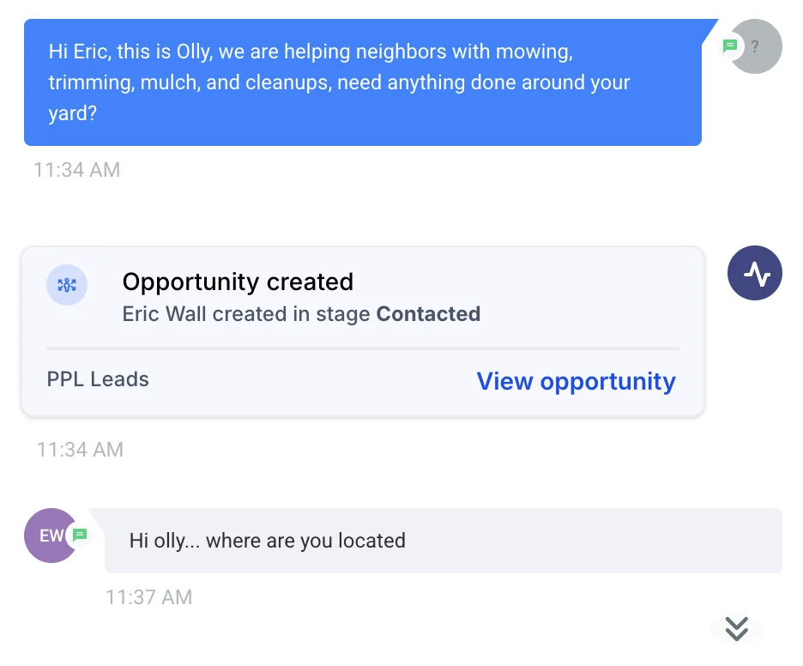This screenshot has height=666, width=803.
Task: Click the divider line inside the opportunity card
Action: (x=362, y=348)
